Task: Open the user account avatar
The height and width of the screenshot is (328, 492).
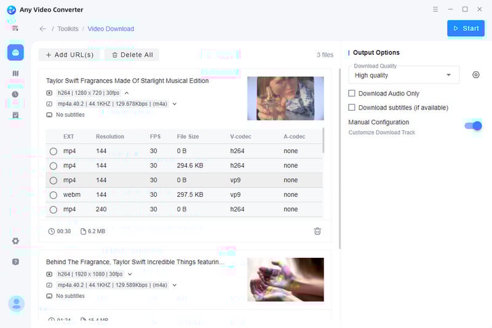Action: (x=17, y=303)
